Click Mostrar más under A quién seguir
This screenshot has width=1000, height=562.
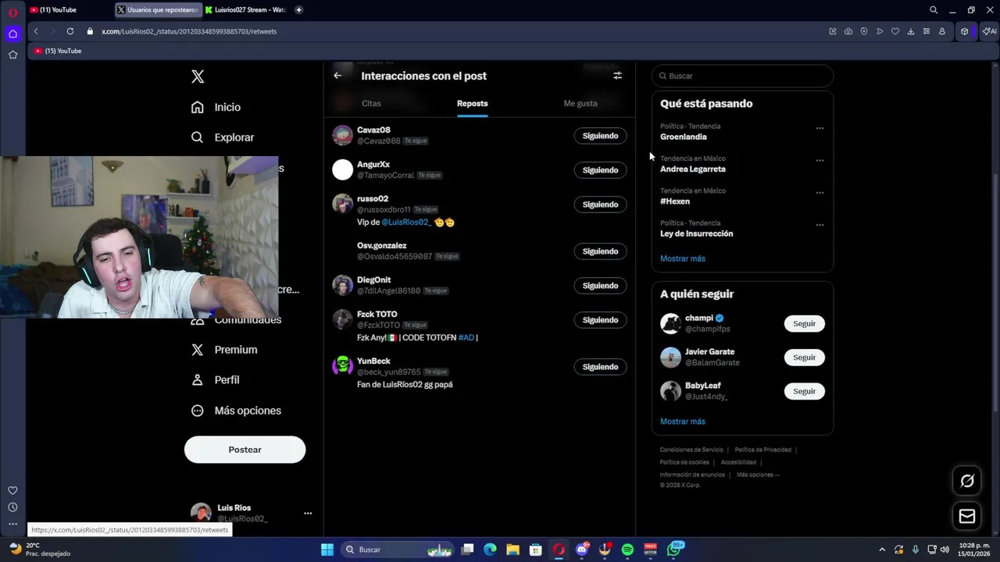[683, 421]
